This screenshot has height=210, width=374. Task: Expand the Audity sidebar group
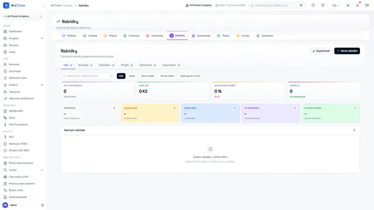(x=42, y=170)
